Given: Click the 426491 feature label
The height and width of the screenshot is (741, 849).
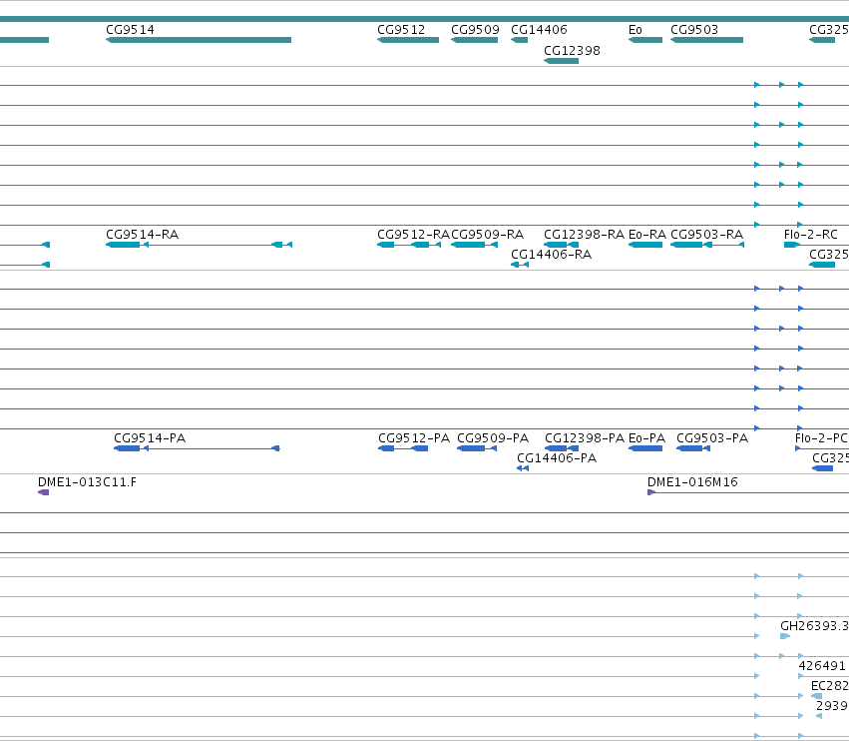Looking at the screenshot, I should pyautogui.click(x=822, y=666).
